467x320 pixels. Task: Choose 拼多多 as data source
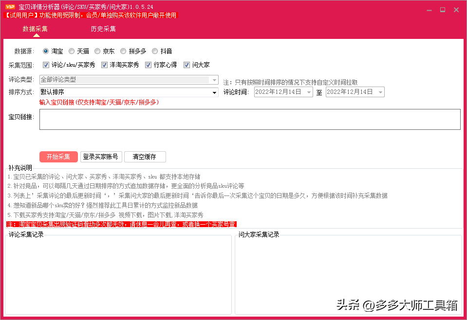pyautogui.click(x=123, y=51)
